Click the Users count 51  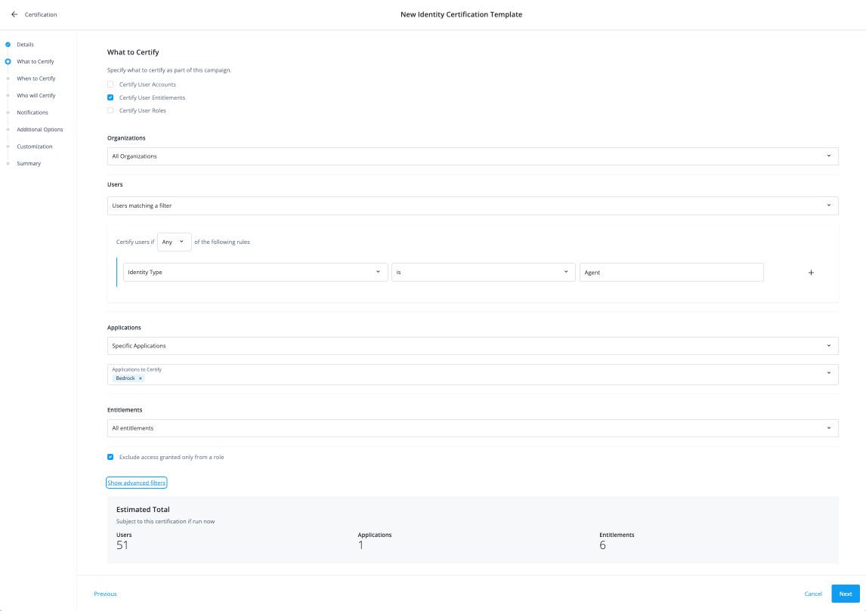point(122,545)
